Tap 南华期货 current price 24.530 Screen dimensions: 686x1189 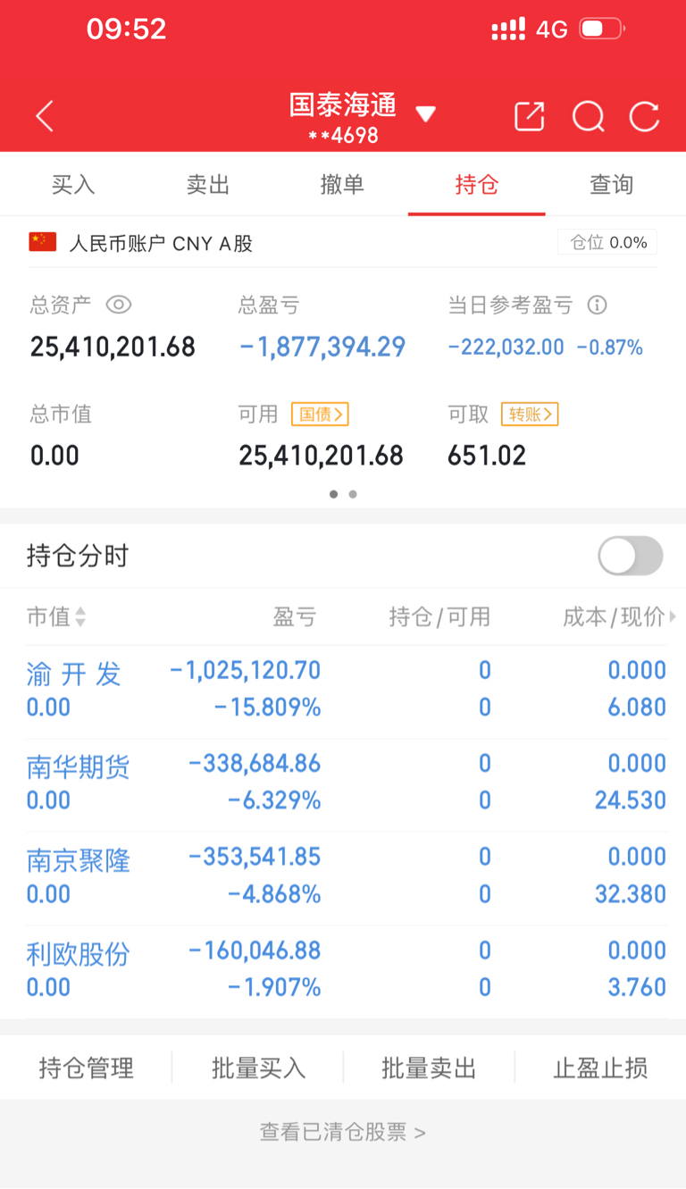pos(631,800)
